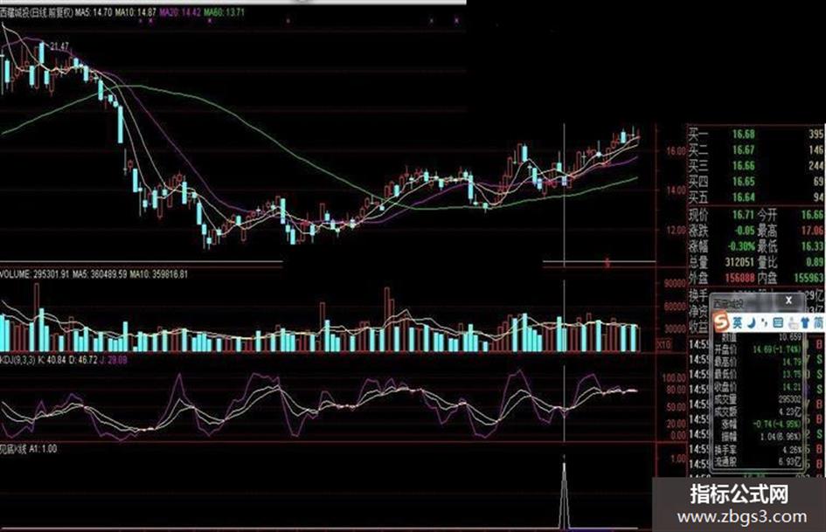Click the X10 volume scale marker
The width and height of the screenshot is (826, 532).
click(x=663, y=344)
